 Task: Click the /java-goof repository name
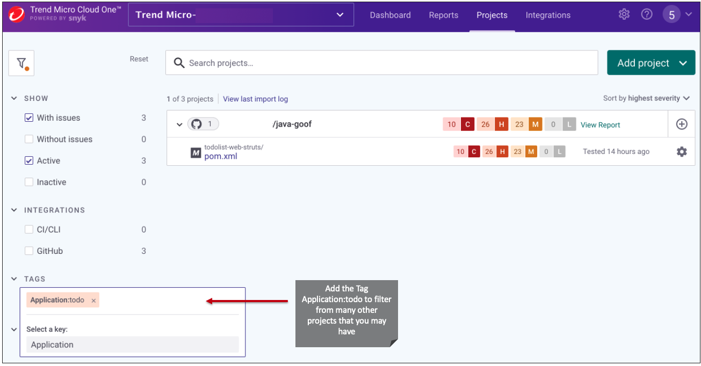292,125
